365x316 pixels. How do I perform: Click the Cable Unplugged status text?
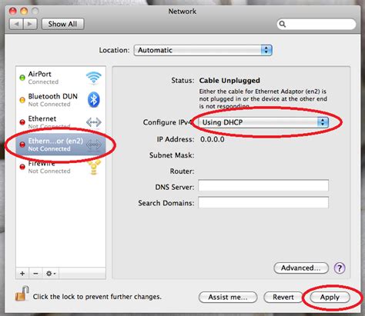(229, 81)
